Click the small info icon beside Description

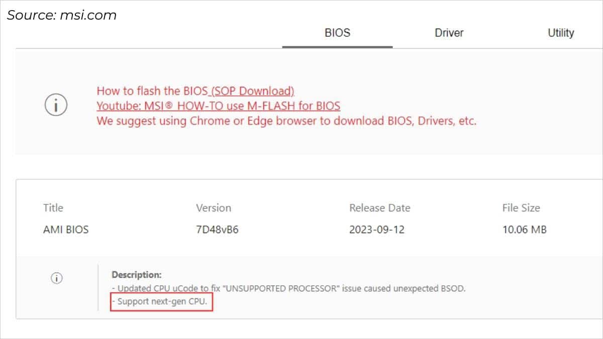tap(57, 278)
